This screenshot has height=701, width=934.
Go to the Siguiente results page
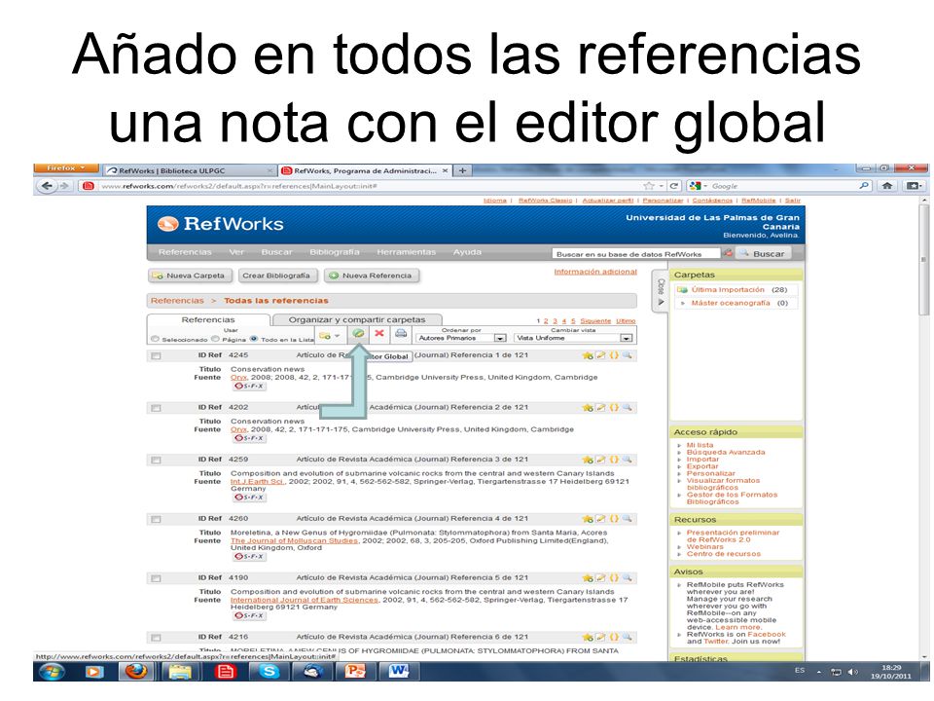[x=595, y=320]
